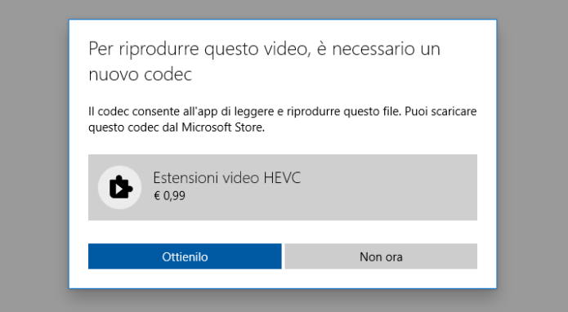Click the Ottienilo button

pos(185,256)
